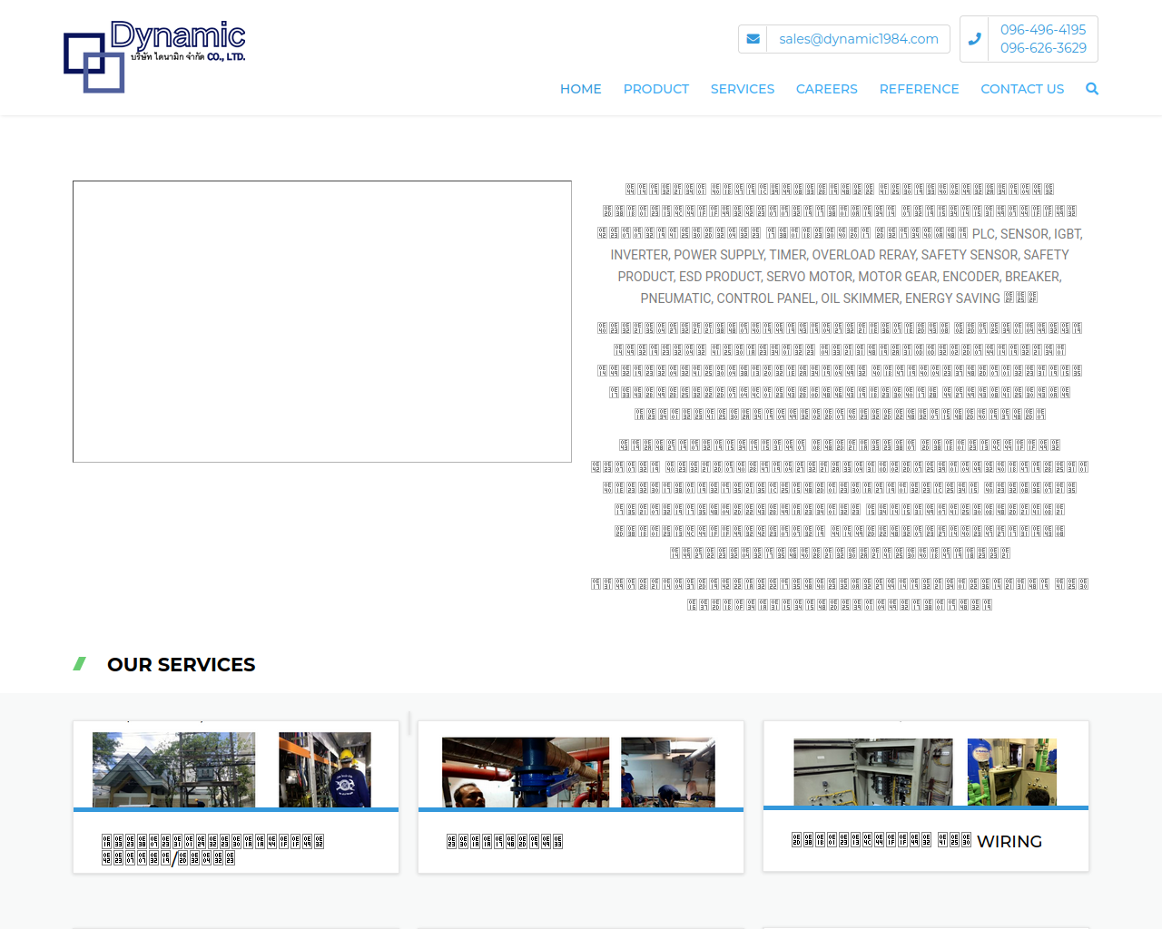Open the SERVICES menu item

coord(743,89)
